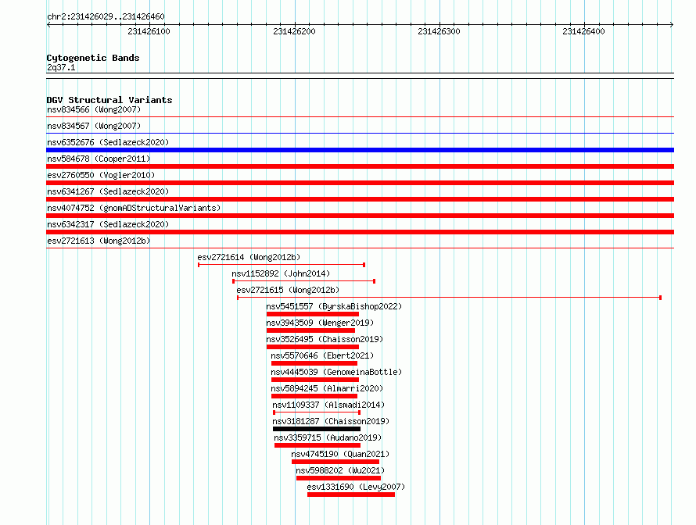Click the thin line glyph of nsv1109337
Screen dimensions: 696x525
(x=317, y=412)
